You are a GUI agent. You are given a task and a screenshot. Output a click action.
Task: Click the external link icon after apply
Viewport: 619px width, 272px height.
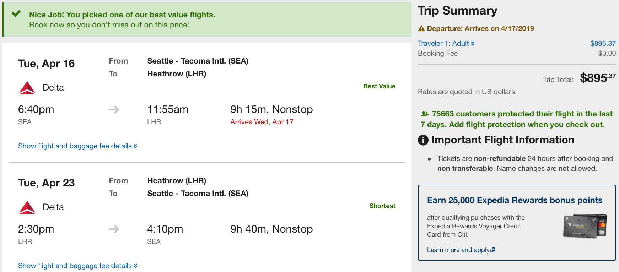[493, 250]
